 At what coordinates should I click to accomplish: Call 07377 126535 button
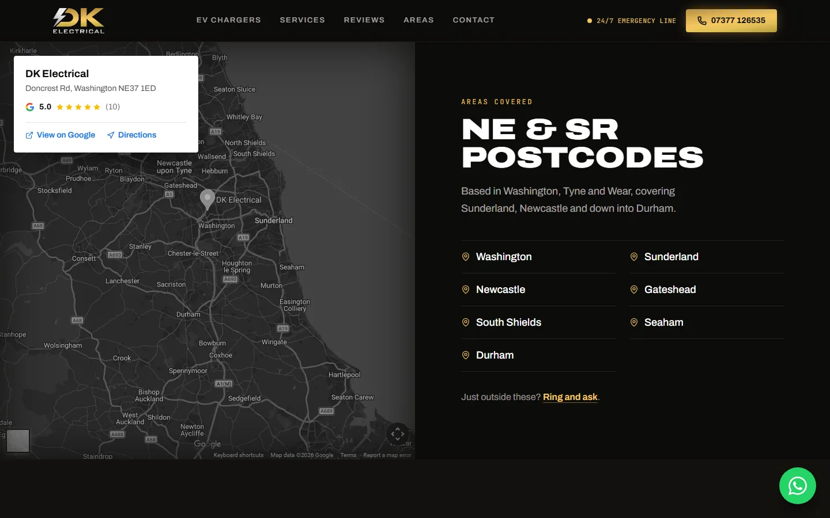731,21
